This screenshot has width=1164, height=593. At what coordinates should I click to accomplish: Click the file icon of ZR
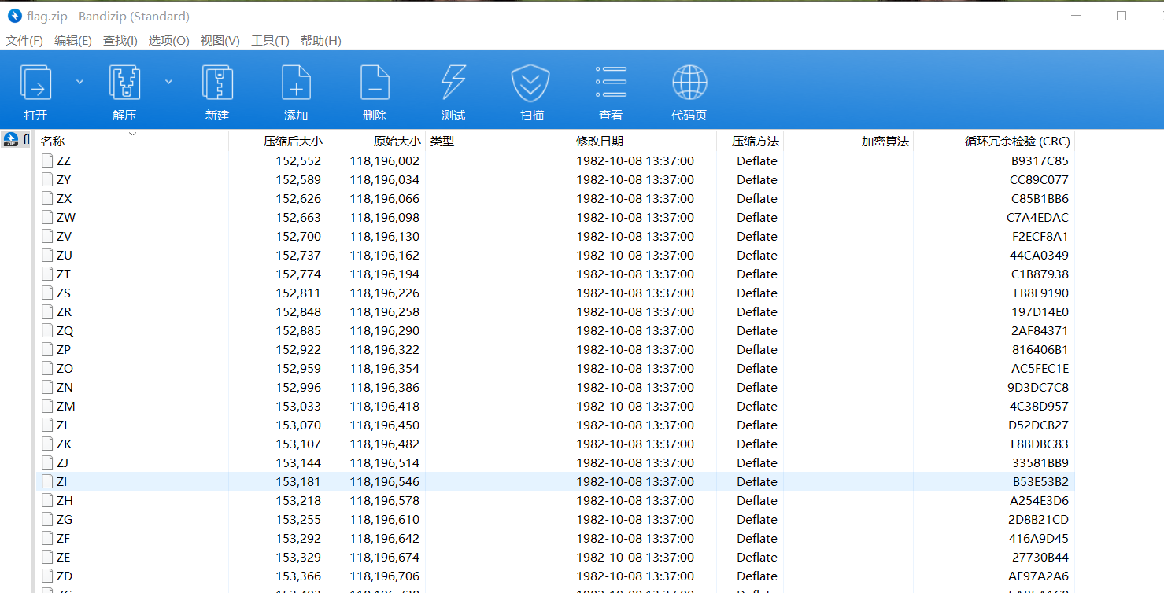click(x=48, y=311)
